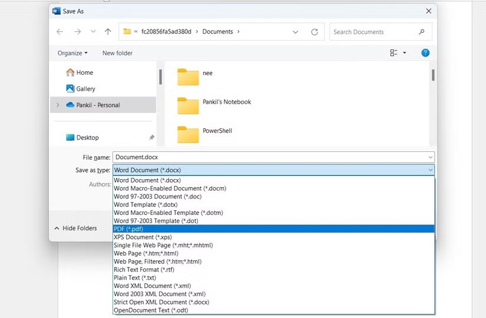Viewport: 486px width, 318px height.
Task: Select Strict Open XML Document (*.docx)
Action: [x=274, y=302]
